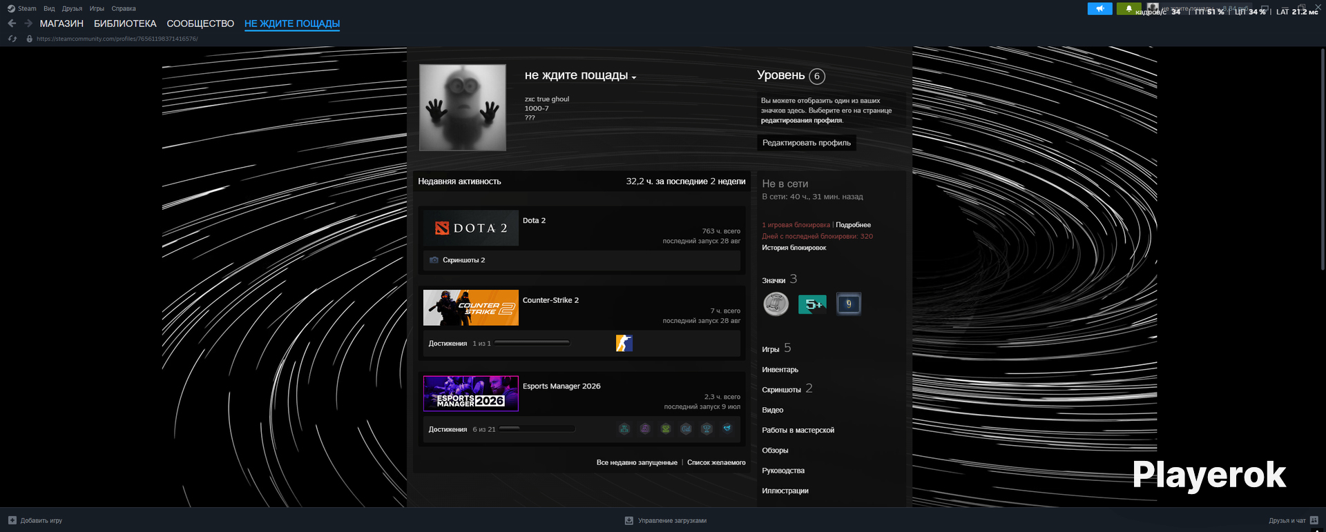Image resolution: width=1326 pixels, height=532 pixels.
Task: Open the Все недавно запущенные link
Action: pos(637,462)
